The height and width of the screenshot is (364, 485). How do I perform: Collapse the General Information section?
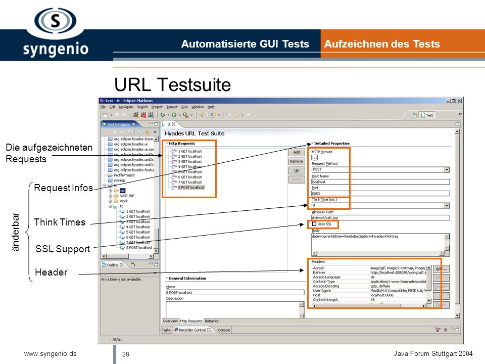(167, 278)
